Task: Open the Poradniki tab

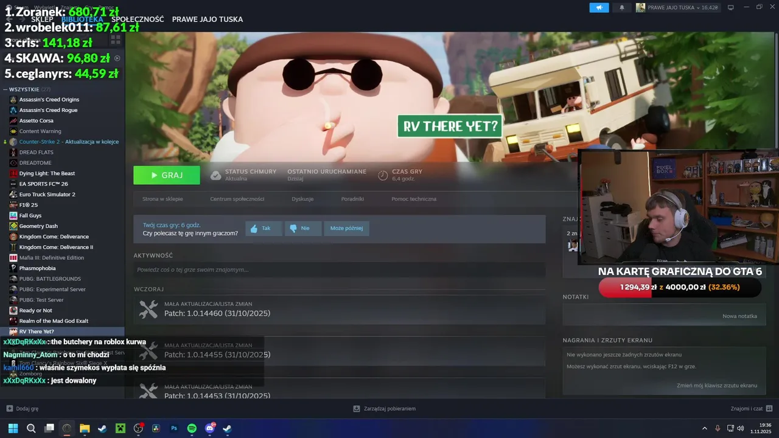Action: click(352, 199)
